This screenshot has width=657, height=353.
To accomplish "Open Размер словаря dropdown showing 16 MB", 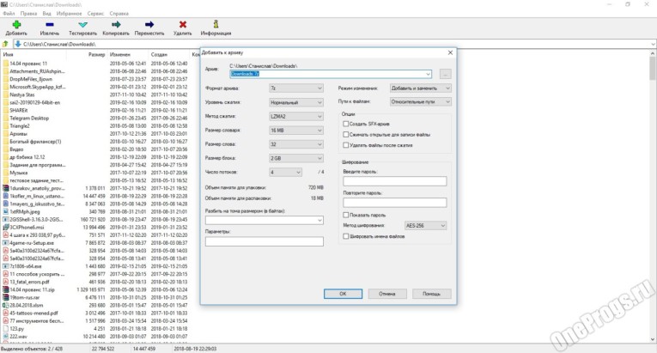I will click(x=296, y=131).
